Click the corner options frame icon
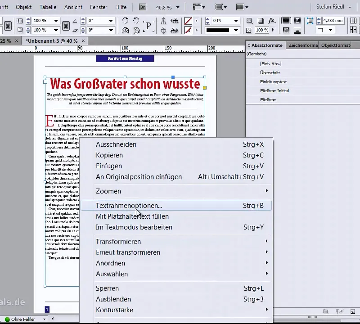 click(x=310, y=21)
